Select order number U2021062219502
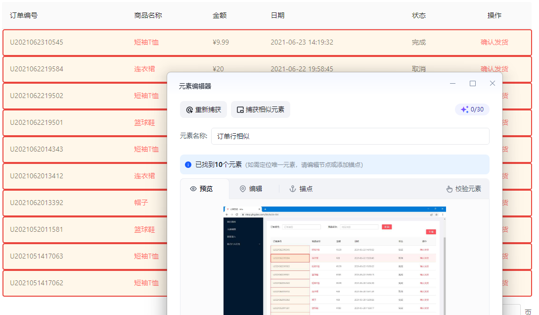Image resolution: width=539 pixels, height=315 pixels. tap(37, 96)
